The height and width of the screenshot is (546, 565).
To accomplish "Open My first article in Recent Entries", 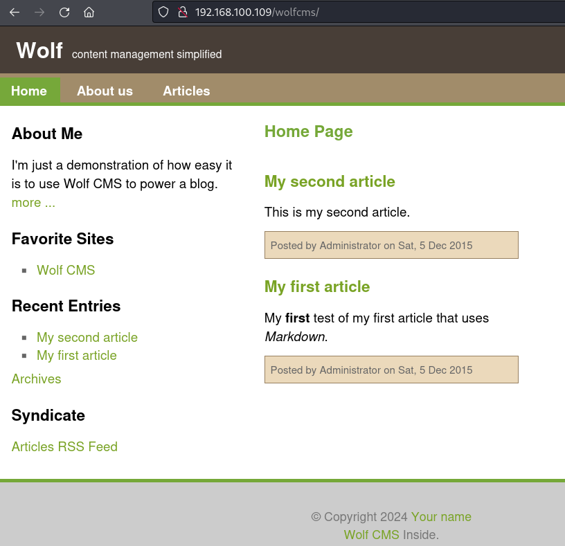I will pos(77,355).
